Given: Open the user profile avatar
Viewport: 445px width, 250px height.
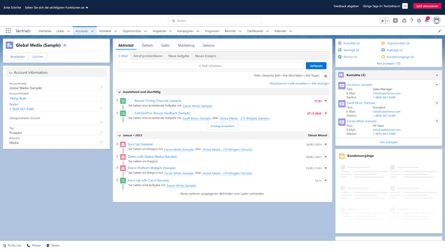Looking at the screenshot, I should coord(436,20).
